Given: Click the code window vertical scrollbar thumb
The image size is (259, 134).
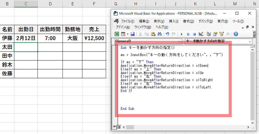Looking at the screenshot, I should point(253,86).
